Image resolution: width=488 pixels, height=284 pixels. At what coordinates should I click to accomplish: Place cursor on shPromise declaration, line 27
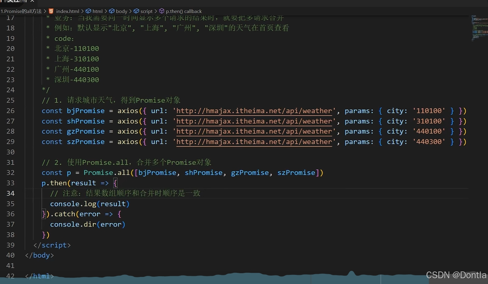click(86, 121)
